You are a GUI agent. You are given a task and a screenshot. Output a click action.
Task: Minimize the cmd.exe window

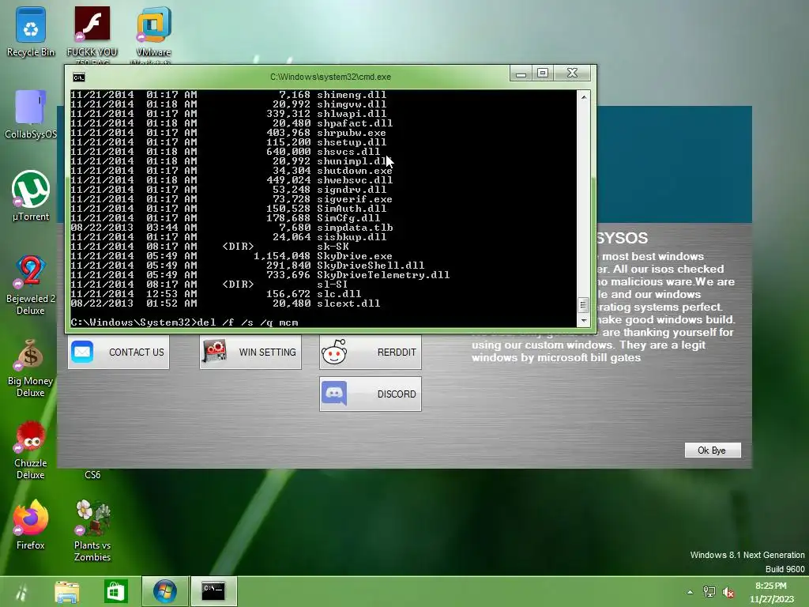(x=521, y=74)
